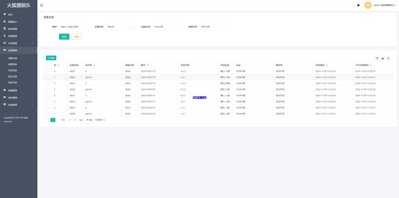Open the 彩票名称 select dropdown
Image resolution: width=399 pixels, height=198 pixels.
(x=120, y=27)
